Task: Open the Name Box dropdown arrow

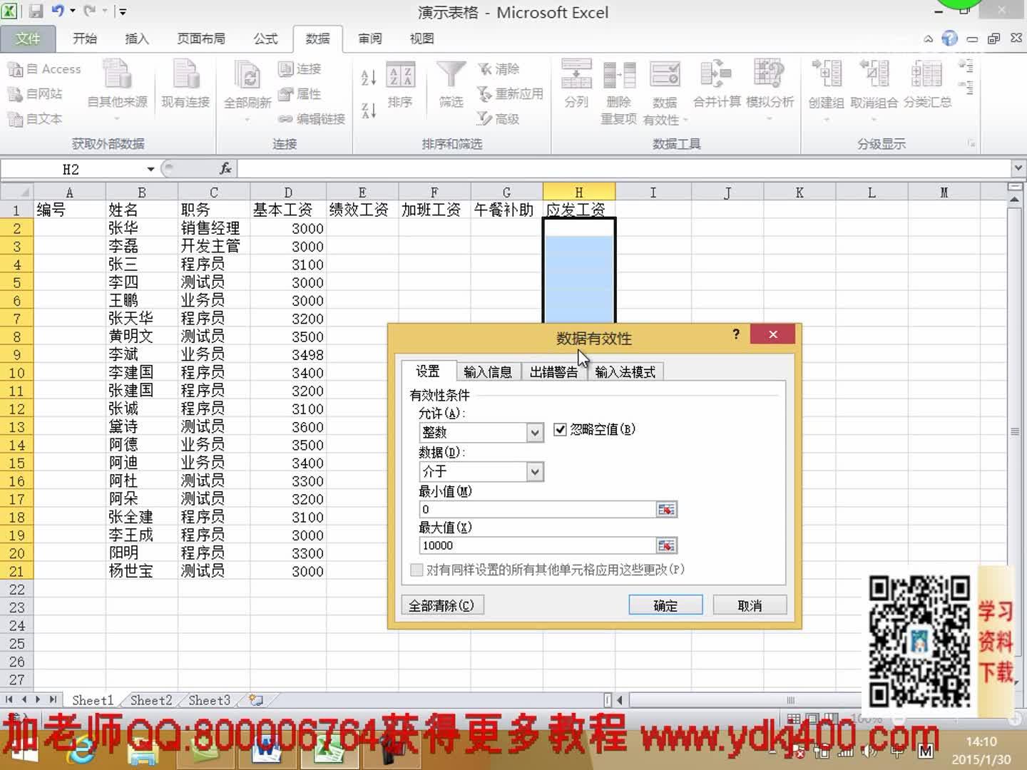Action: click(150, 169)
